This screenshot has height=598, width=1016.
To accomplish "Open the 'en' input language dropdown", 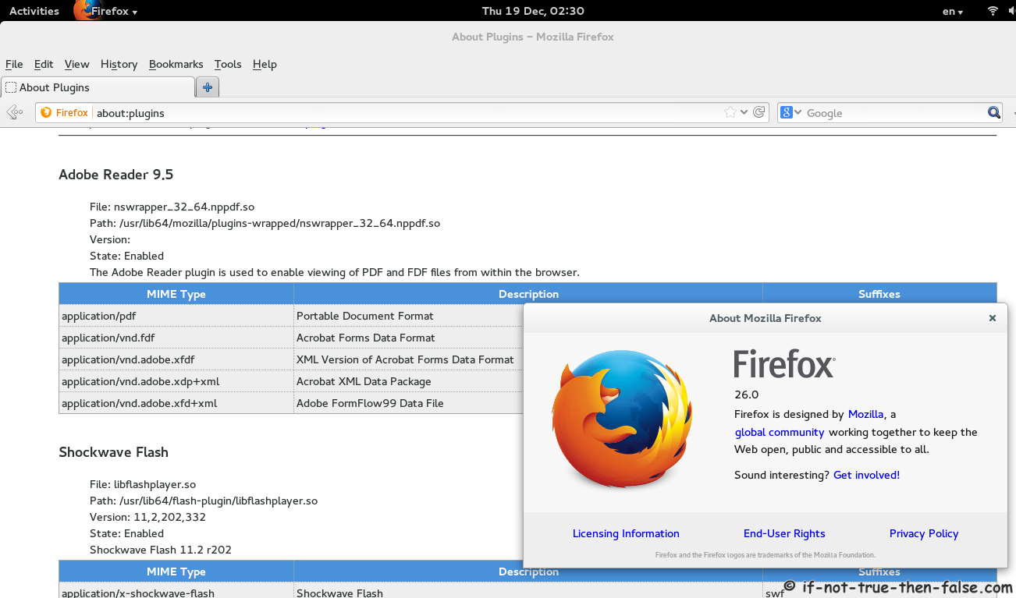I will pos(952,11).
